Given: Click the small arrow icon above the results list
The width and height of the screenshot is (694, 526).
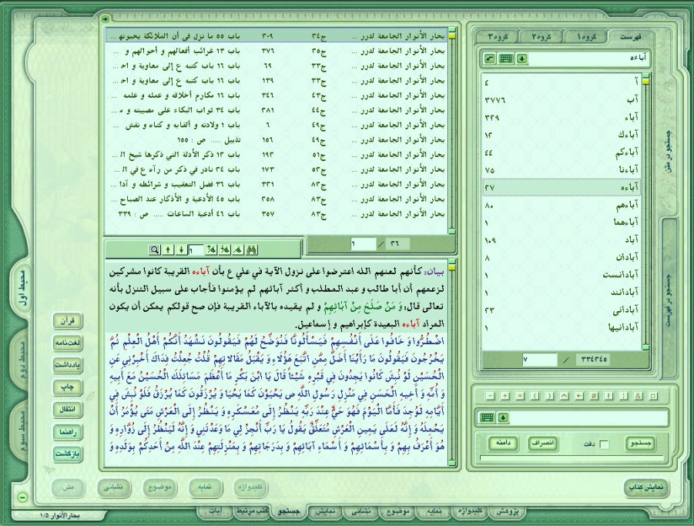Looking at the screenshot, I should click(x=105, y=18).
